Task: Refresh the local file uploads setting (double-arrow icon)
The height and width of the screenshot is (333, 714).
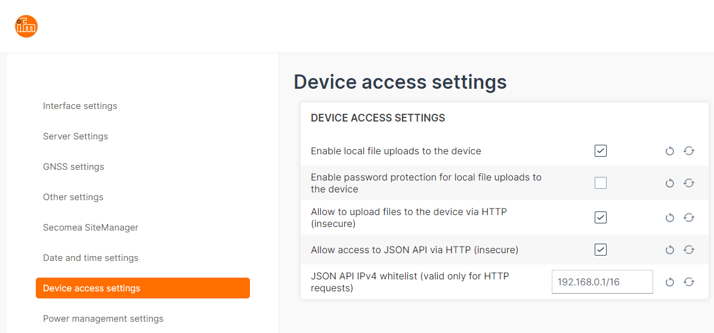Action: point(689,151)
